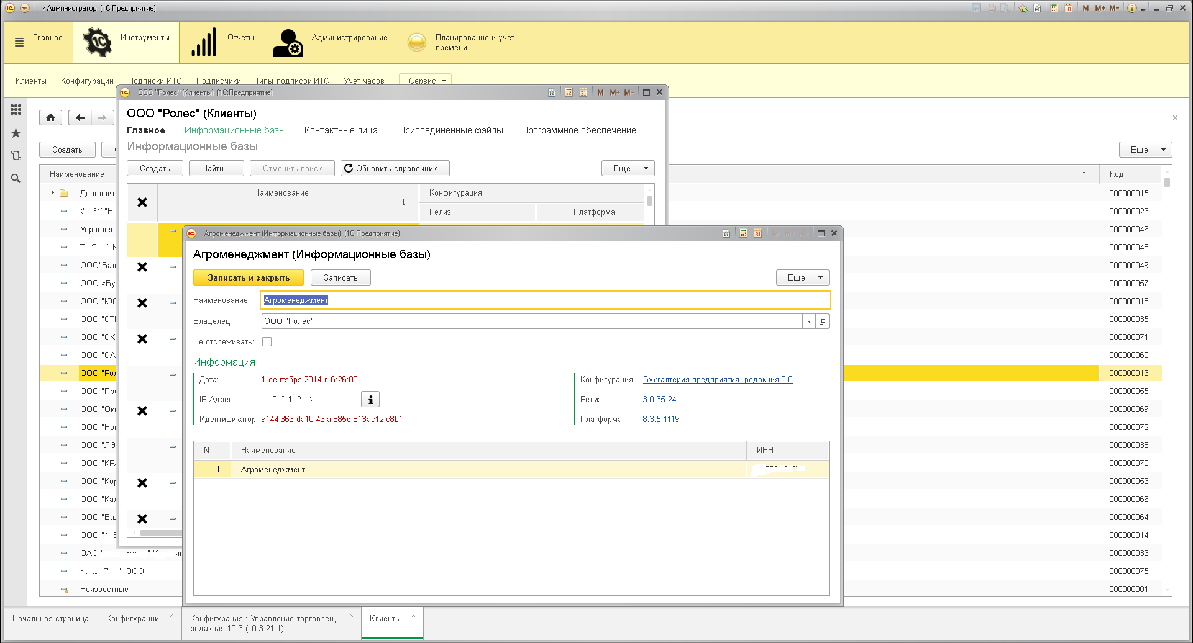Click the Записать button
Screen dimensions: 1193x643
point(341,277)
